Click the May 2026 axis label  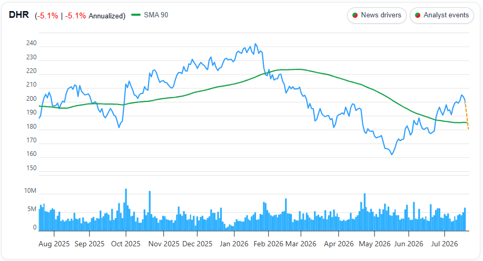(x=374, y=244)
